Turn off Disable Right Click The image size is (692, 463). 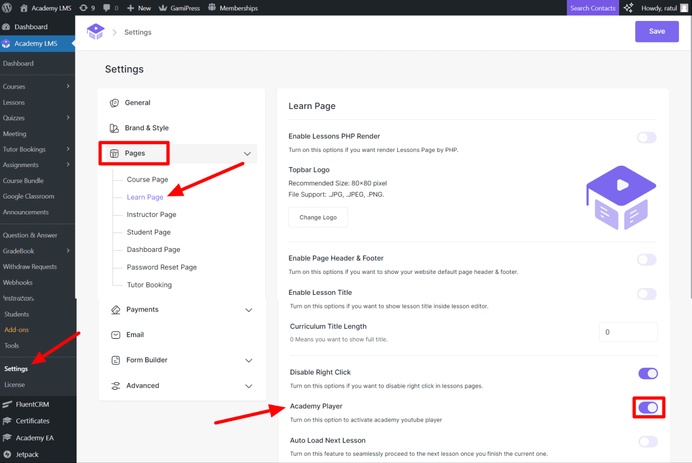pos(648,373)
